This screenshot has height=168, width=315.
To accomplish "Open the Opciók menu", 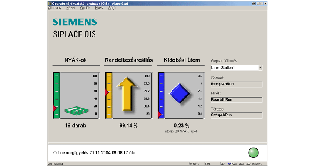I will click(x=85, y=8).
